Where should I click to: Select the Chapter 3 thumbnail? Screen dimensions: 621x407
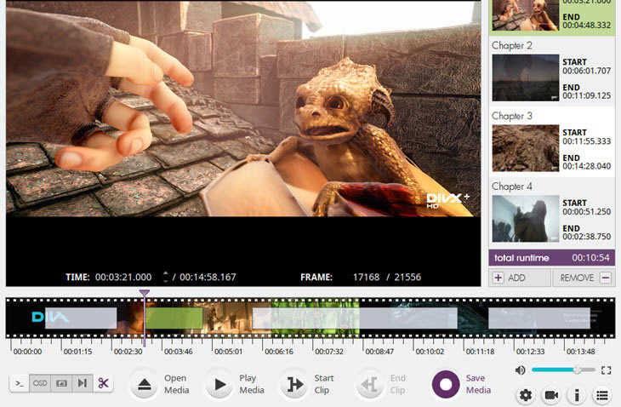coord(526,148)
